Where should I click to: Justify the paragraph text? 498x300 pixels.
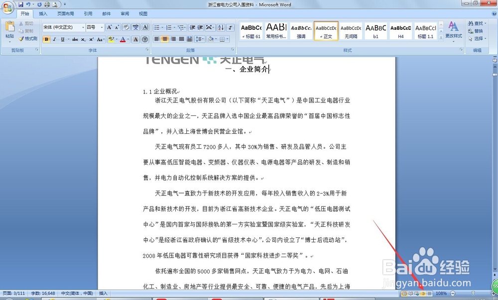pos(181,39)
